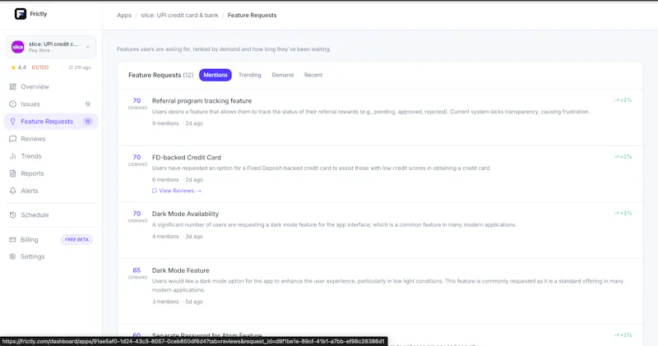
Task: Open Referral program tracking feature request
Action: pyautogui.click(x=202, y=101)
